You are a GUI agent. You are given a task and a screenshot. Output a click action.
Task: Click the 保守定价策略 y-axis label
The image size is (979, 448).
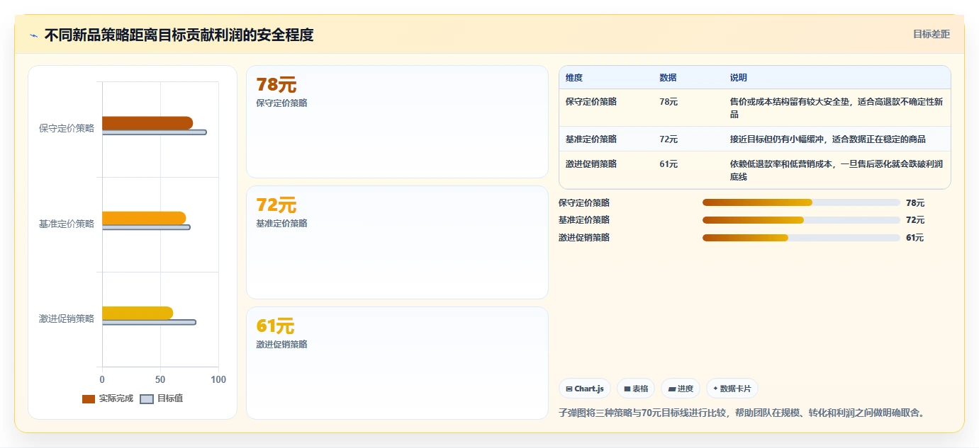click(x=67, y=128)
